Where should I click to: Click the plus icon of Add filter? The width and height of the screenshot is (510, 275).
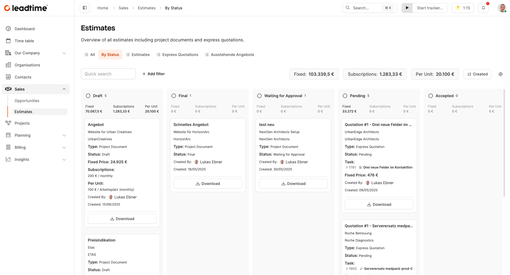pyautogui.click(x=144, y=74)
